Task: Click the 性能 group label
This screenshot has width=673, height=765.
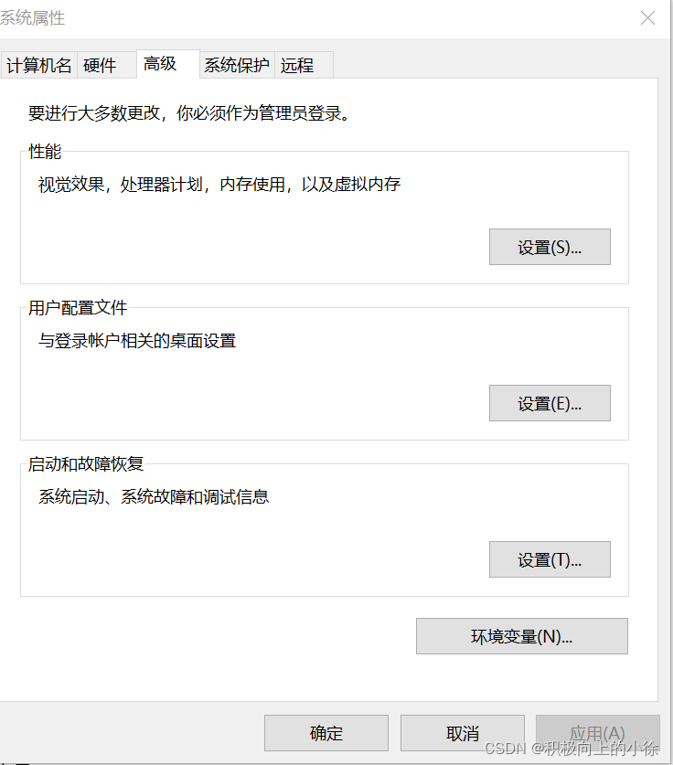Action: pyautogui.click(x=45, y=152)
